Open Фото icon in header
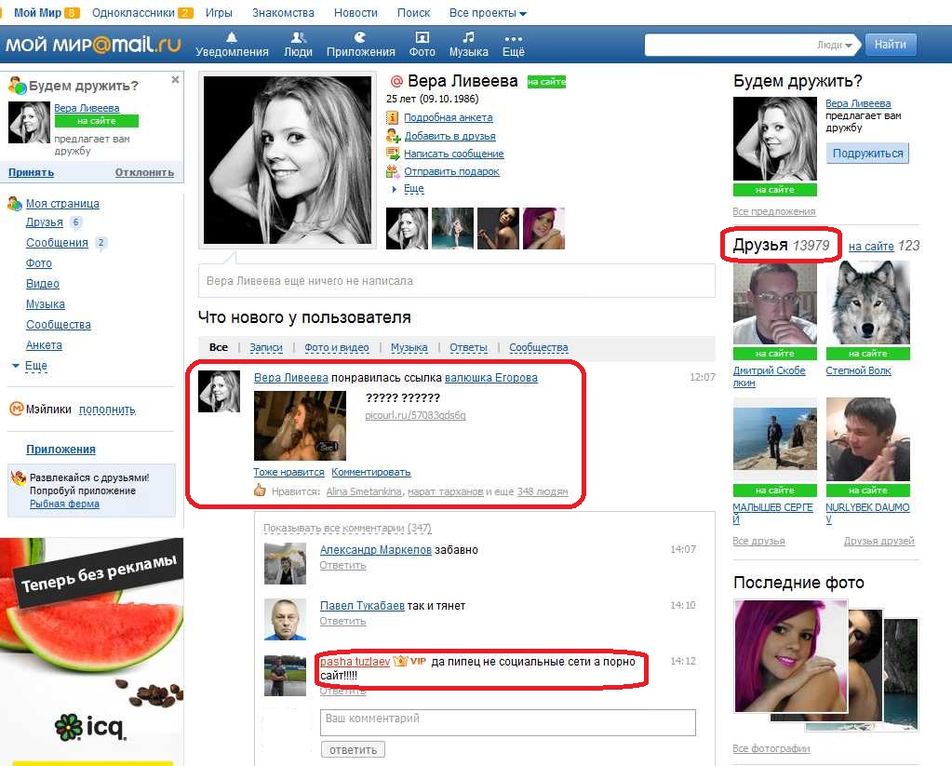This screenshot has height=766, width=952. (x=422, y=37)
